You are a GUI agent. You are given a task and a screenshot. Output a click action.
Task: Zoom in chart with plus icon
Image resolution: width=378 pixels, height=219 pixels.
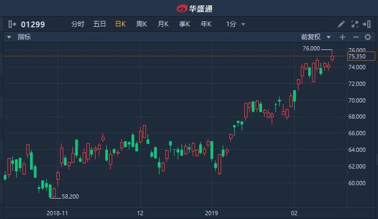[x=343, y=37]
